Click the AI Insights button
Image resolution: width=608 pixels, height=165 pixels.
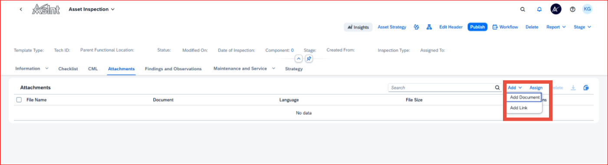358,27
